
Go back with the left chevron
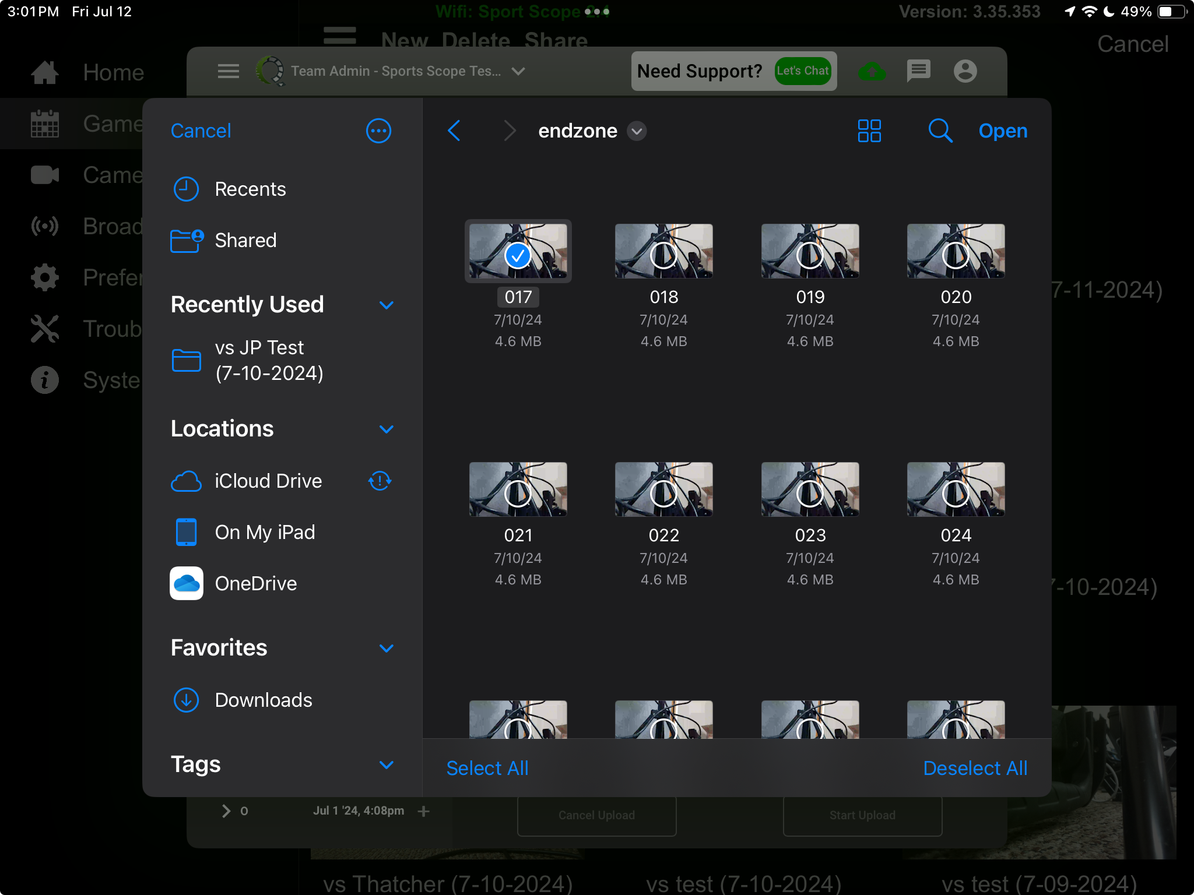coord(454,131)
